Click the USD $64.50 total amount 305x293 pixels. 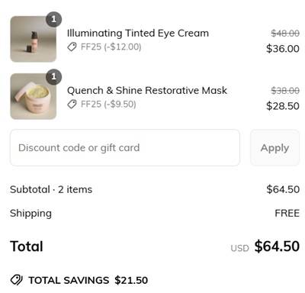tap(265, 246)
